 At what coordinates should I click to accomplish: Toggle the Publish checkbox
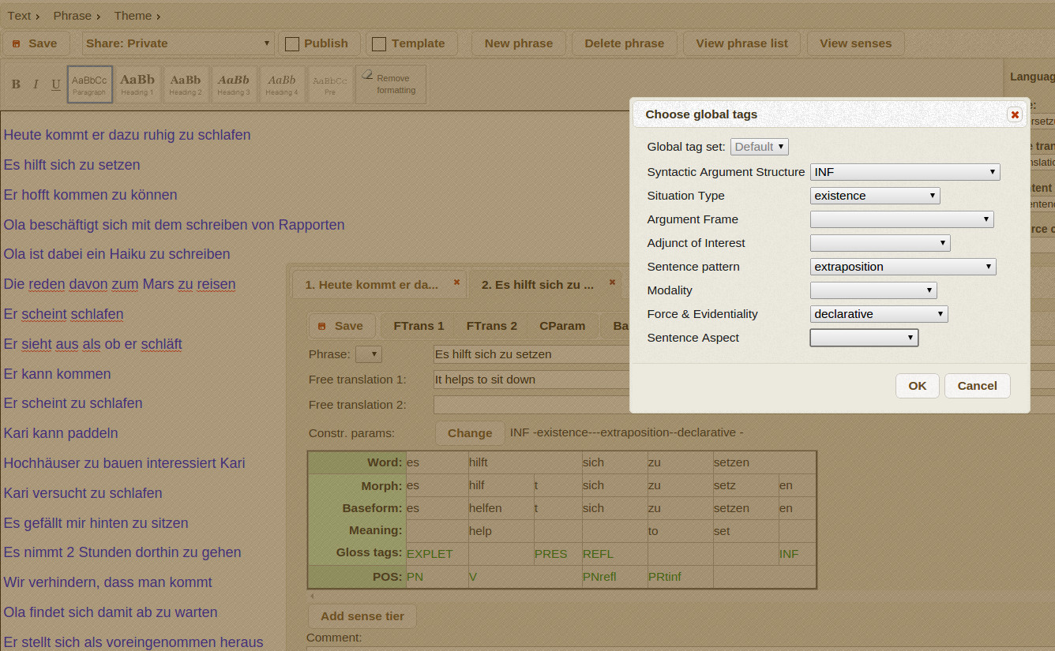click(292, 44)
